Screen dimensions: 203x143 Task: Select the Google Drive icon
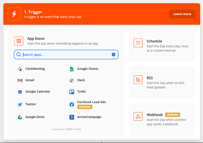point(20,117)
